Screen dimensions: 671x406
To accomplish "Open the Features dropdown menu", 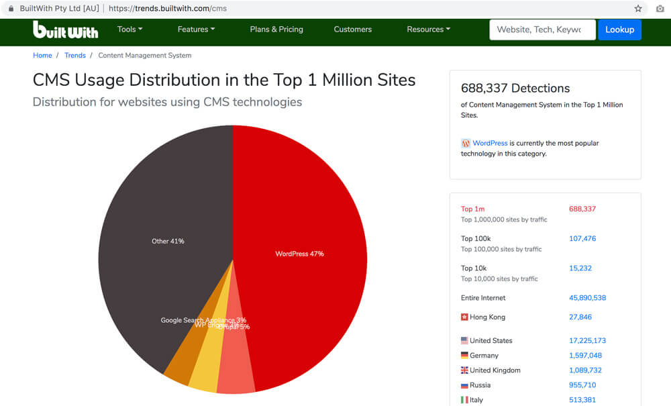I will [x=196, y=29].
